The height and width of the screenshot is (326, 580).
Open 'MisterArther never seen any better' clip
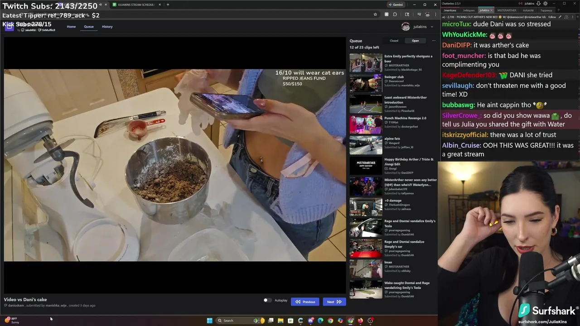(x=411, y=182)
